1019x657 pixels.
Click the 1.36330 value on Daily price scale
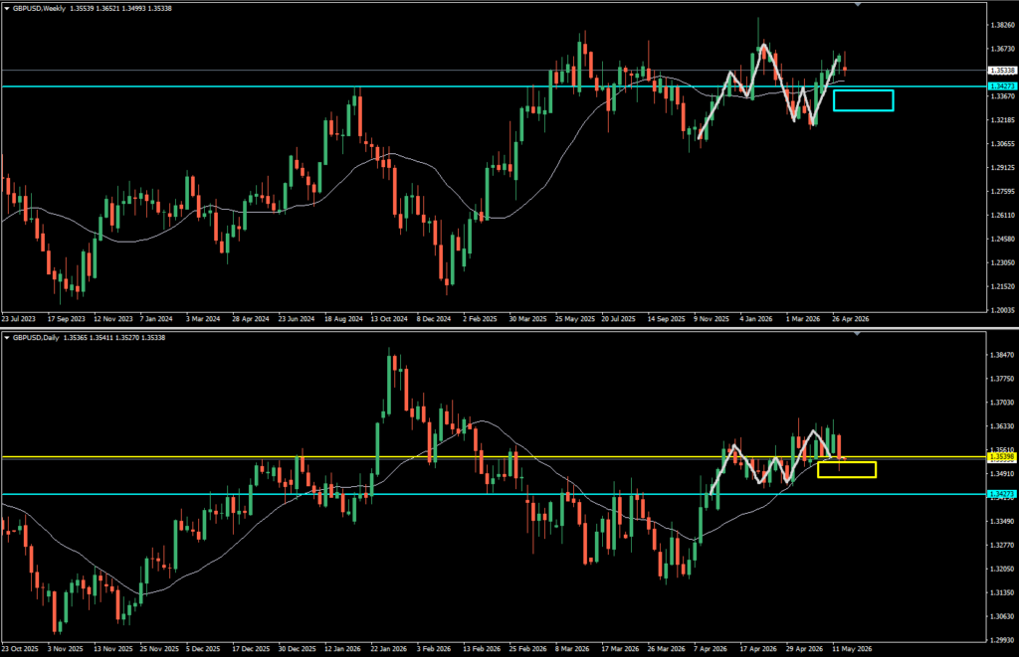[x=1002, y=426]
